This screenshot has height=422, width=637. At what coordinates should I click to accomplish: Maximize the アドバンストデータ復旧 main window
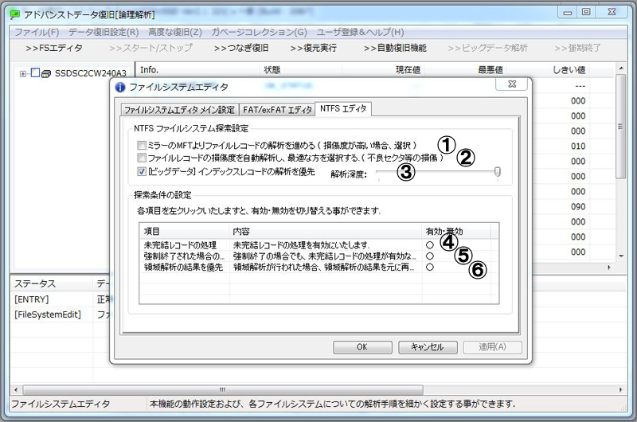pyautogui.click(x=586, y=13)
